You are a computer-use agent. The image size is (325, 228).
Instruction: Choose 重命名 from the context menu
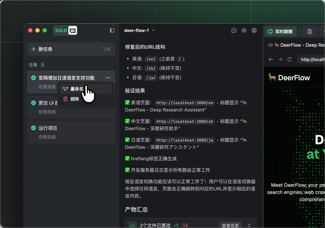coord(86,89)
